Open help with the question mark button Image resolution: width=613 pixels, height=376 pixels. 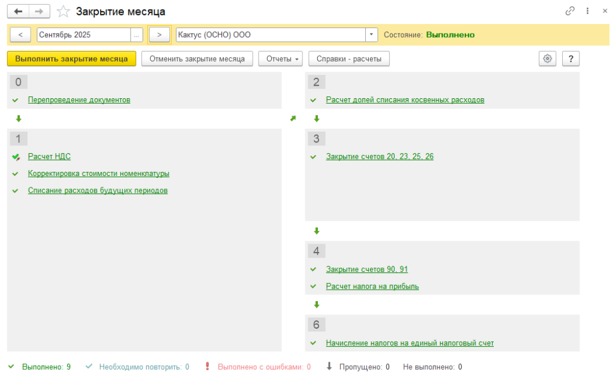(571, 59)
